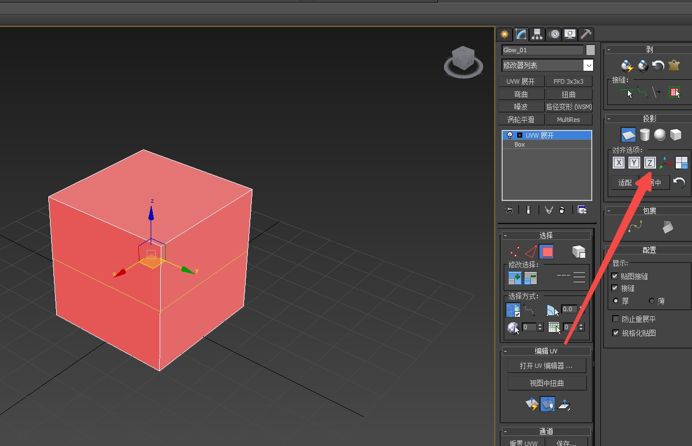Screen dimensions: 692x446
Task: Click the box map projection icon
Action: [675, 135]
